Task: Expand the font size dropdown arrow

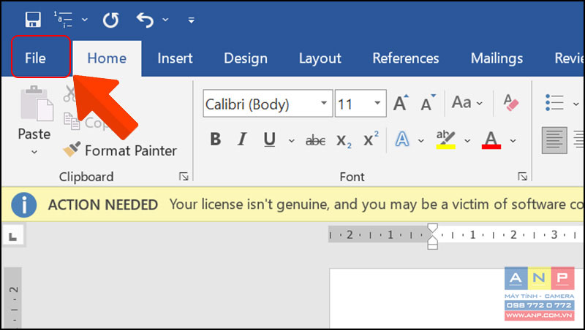Action: (377, 103)
